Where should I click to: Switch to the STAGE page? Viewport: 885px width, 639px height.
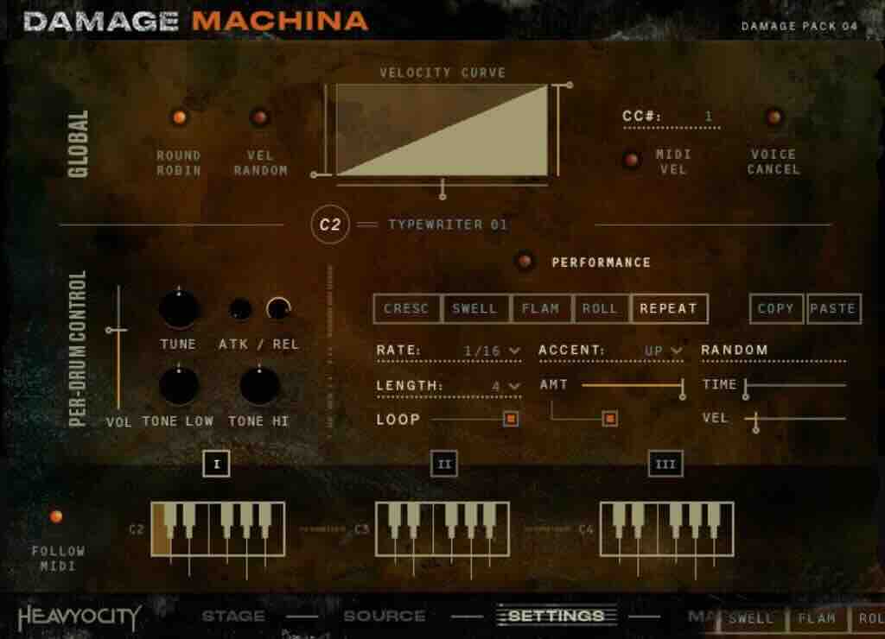(x=233, y=616)
